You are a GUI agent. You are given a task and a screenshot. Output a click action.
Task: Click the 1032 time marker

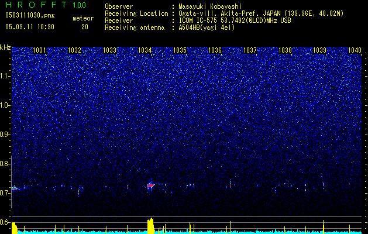click(x=74, y=50)
